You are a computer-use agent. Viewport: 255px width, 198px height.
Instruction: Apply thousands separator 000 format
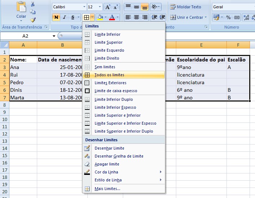click(237, 17)
